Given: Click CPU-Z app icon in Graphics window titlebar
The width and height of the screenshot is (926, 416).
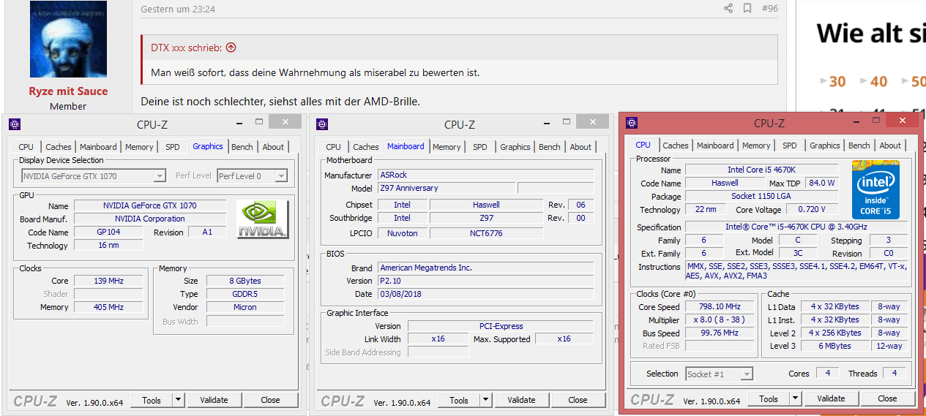Looking at the screenshot, I should coord(15,124).
